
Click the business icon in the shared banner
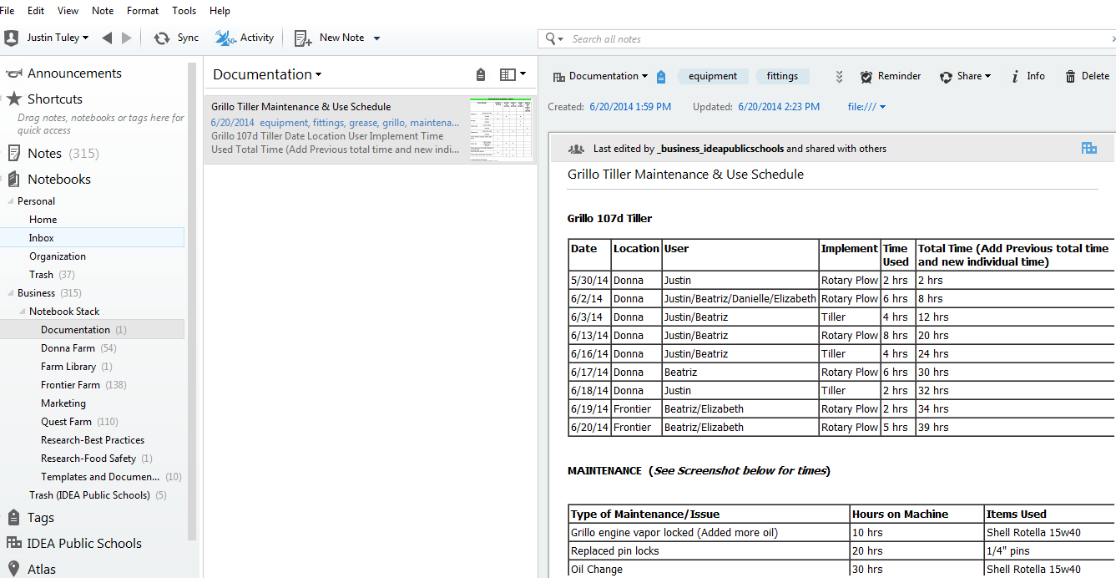click(x=1088, y=148)
